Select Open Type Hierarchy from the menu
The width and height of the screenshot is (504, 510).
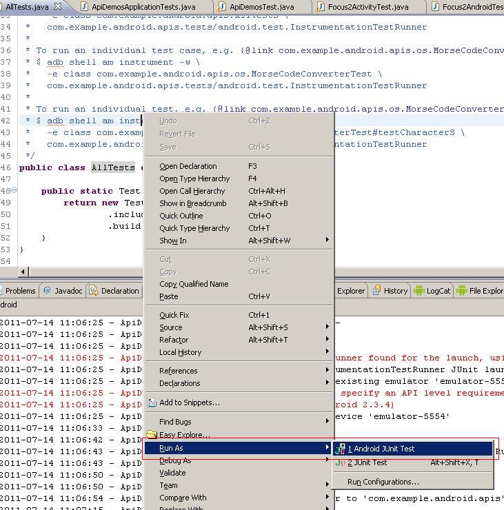coord(194,178)
